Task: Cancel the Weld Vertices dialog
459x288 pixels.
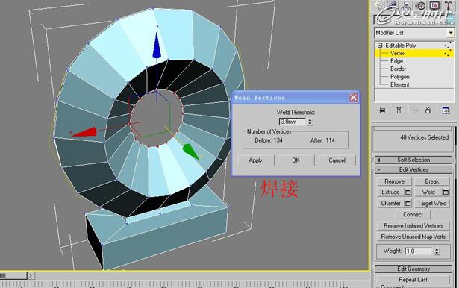Action: pyautogui.click(x=337, y=160)
